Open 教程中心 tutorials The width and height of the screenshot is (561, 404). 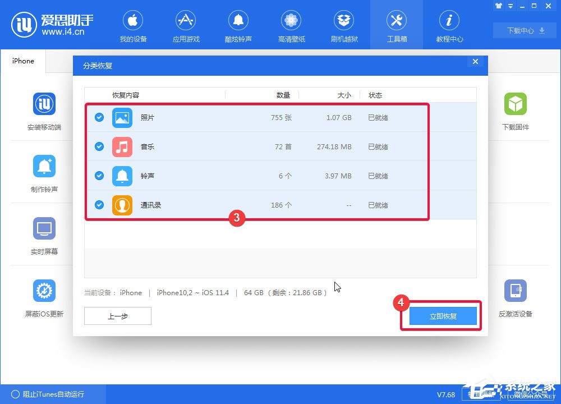449,25
